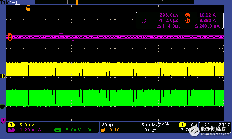This screenshot has height=139, width=232.
Task: Click the channel 3 magenta ground marker
Action: coord(3,120)
